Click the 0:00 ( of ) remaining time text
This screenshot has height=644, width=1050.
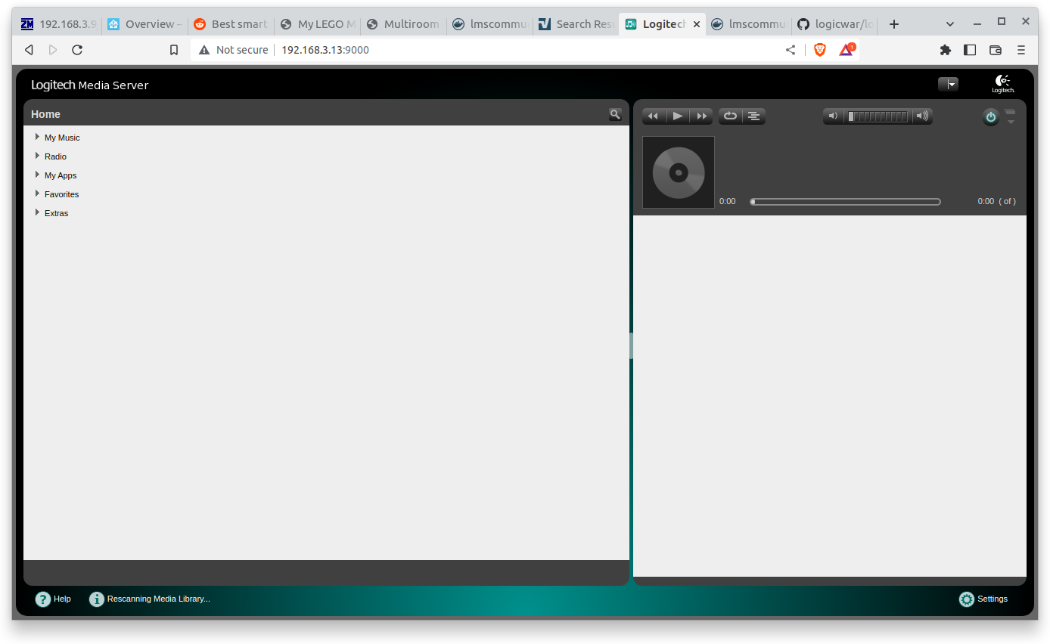[x=996, y=202]
